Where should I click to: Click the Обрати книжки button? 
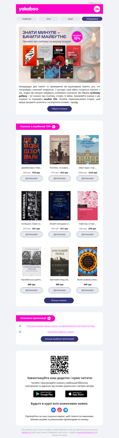click(59, 109)
